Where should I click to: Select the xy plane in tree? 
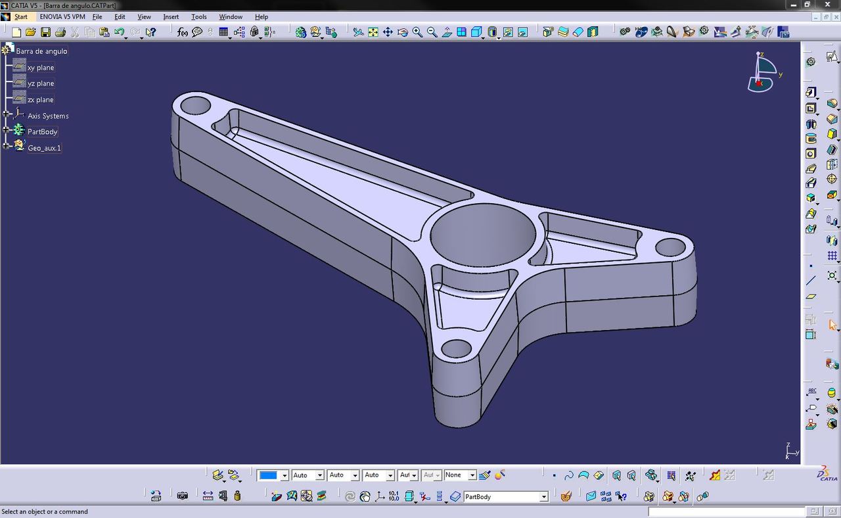pyautogui.click(x=41, y=67)
